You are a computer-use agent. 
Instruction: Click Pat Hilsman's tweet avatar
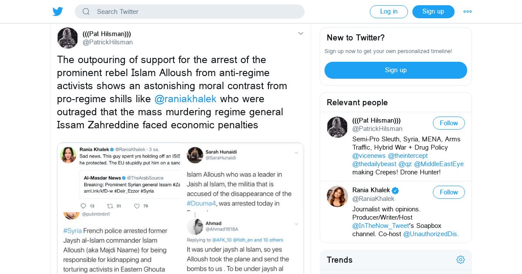67,38
